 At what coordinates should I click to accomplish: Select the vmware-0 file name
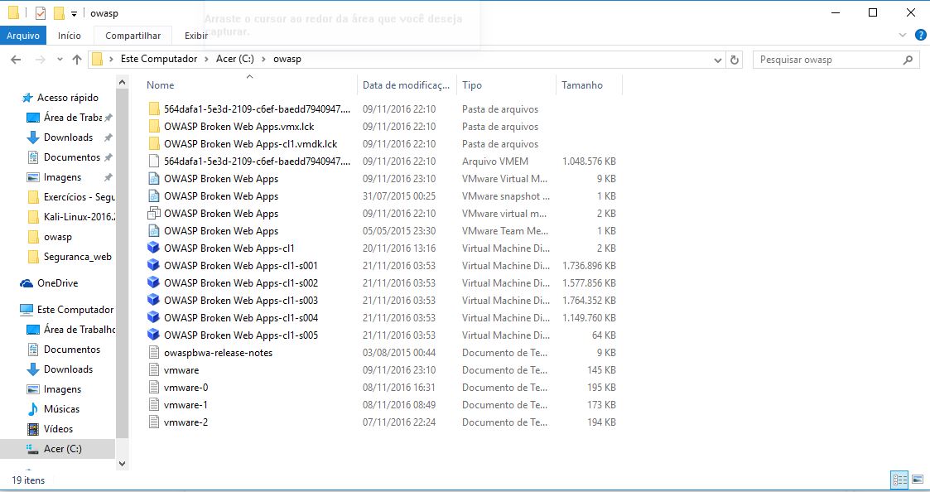pyautogui.click(x=186, y=388)
